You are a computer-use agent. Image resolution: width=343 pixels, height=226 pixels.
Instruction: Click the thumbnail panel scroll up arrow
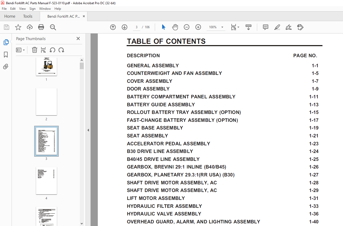click(82, 60)
